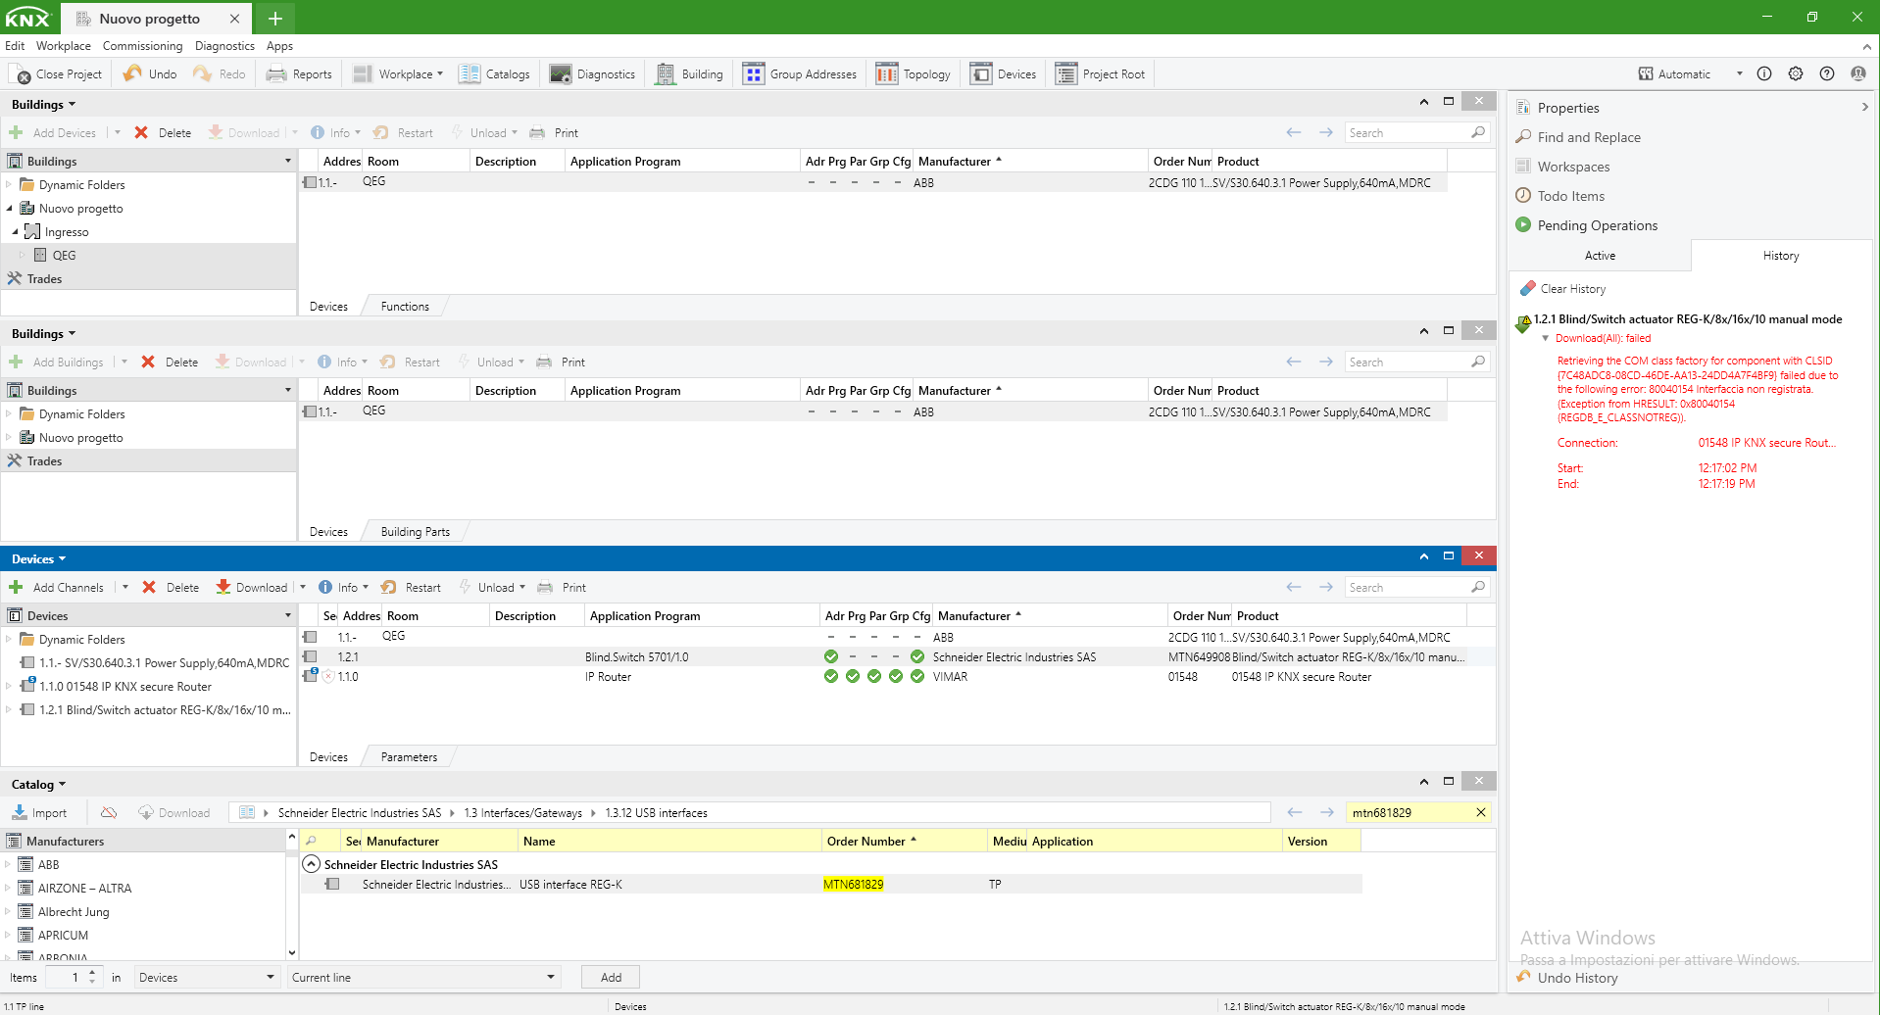Click Add Devices in first Buildings panel
Viewport: 1880px width, 1015px height.
click(54, 133)
